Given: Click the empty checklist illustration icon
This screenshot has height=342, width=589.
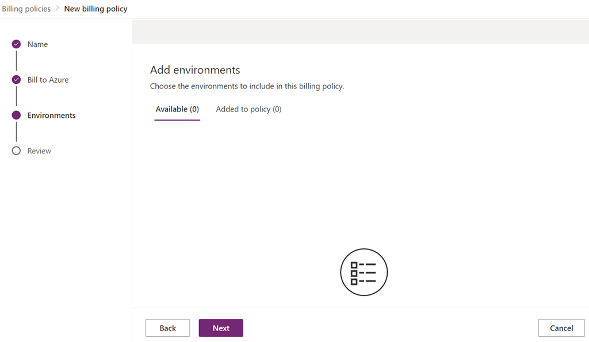Looking at the screenshot, I should coord(364,272).
